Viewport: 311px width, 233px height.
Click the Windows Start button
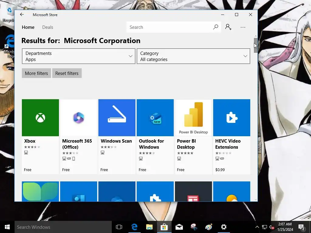[7, 227]
